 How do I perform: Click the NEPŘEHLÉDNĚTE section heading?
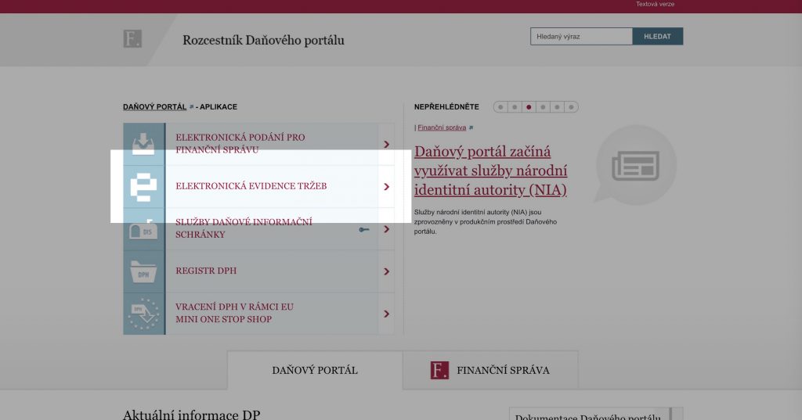click(x=446, y=107)
